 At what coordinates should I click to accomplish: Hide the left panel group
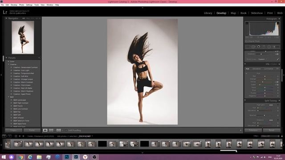tap(1, 75)
